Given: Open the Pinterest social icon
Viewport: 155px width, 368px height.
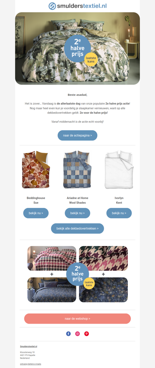Looking at the screenshot, I should (86, 333).
